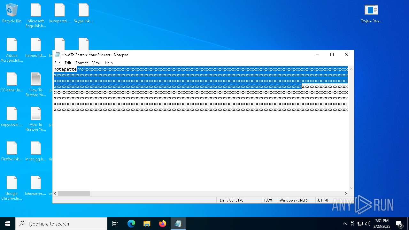Select the How To Restore text file beside copycover
This screenshot has height=230, width=409.
(x=36, y=119)
